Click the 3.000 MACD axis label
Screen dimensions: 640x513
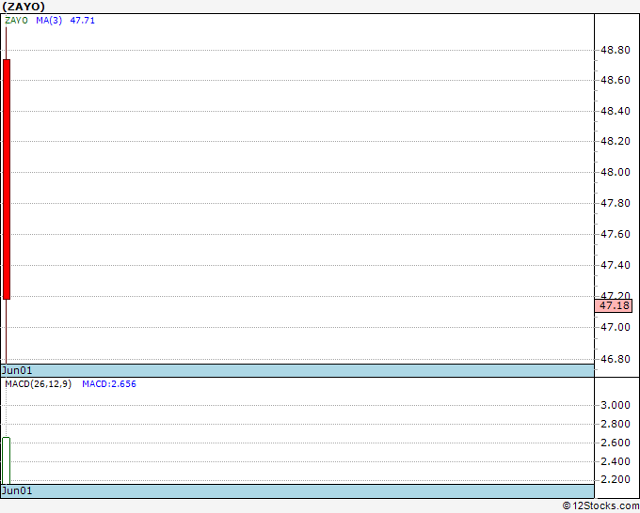[616, 405]
